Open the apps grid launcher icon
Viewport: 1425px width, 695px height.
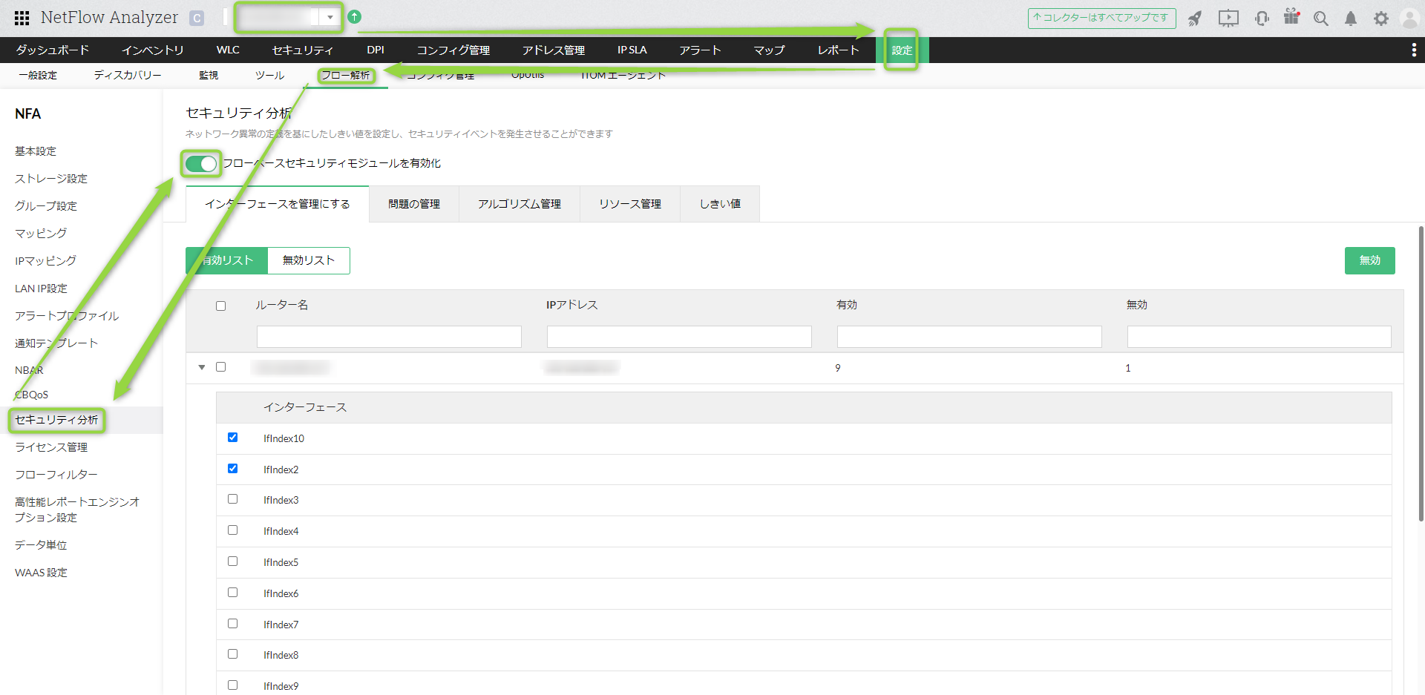[x=22, y=18]
